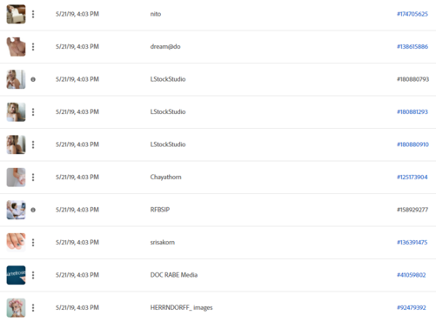Follow the #41059802 link

[x=411, y=275]
